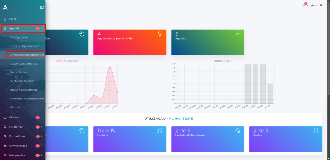Select Listar Agendamentos in sidebar
330x160 pixels.
pyautogui.click(x=24, y=63)
